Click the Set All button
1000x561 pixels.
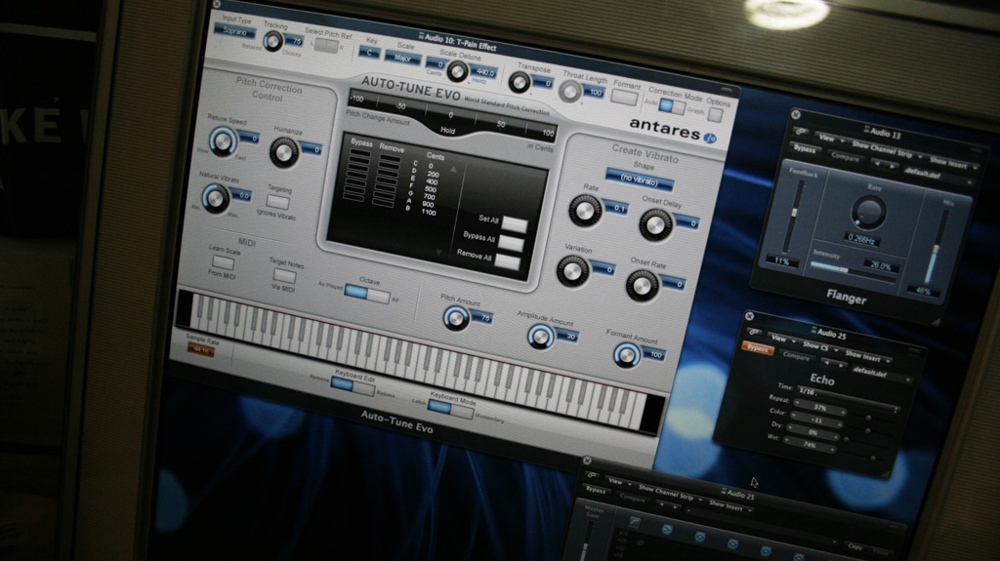point(514,224)
